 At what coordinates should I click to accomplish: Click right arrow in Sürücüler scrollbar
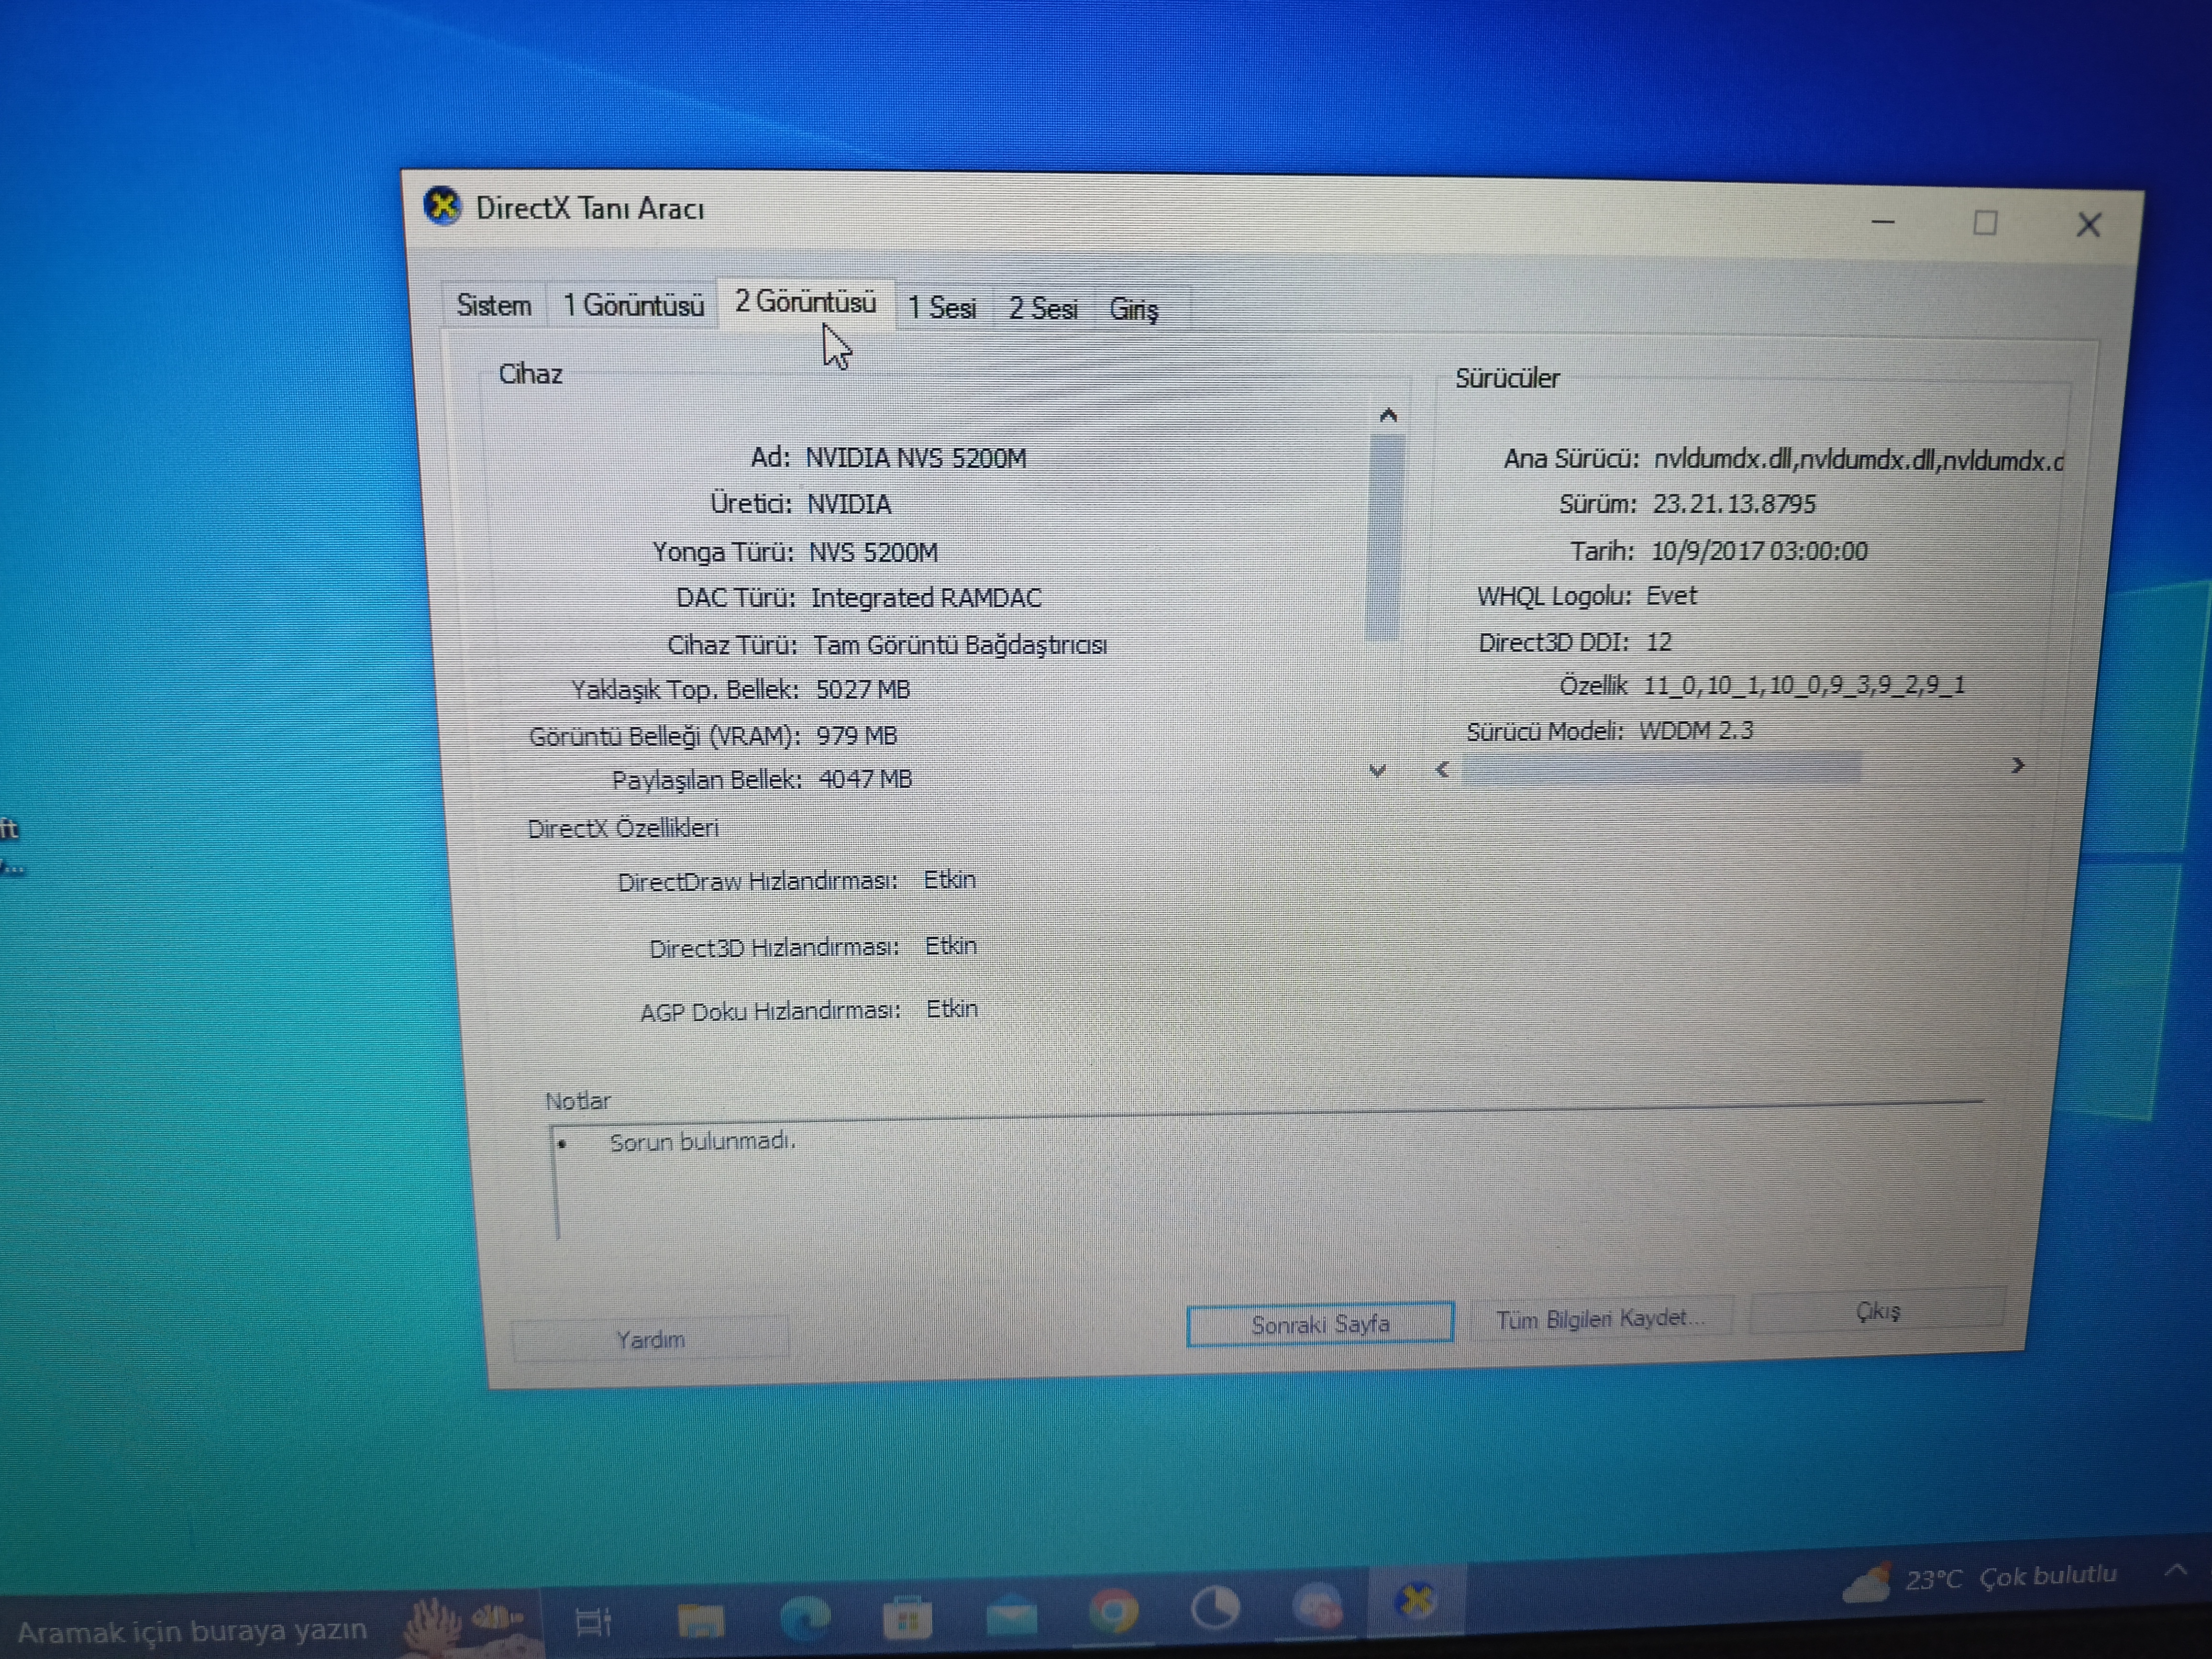(x=2017, y=765)
